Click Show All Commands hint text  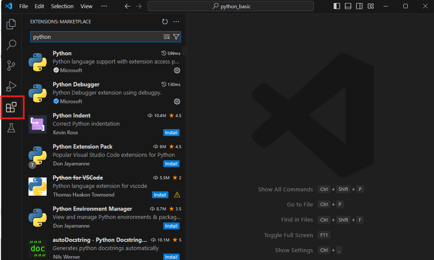click(285, 190)
